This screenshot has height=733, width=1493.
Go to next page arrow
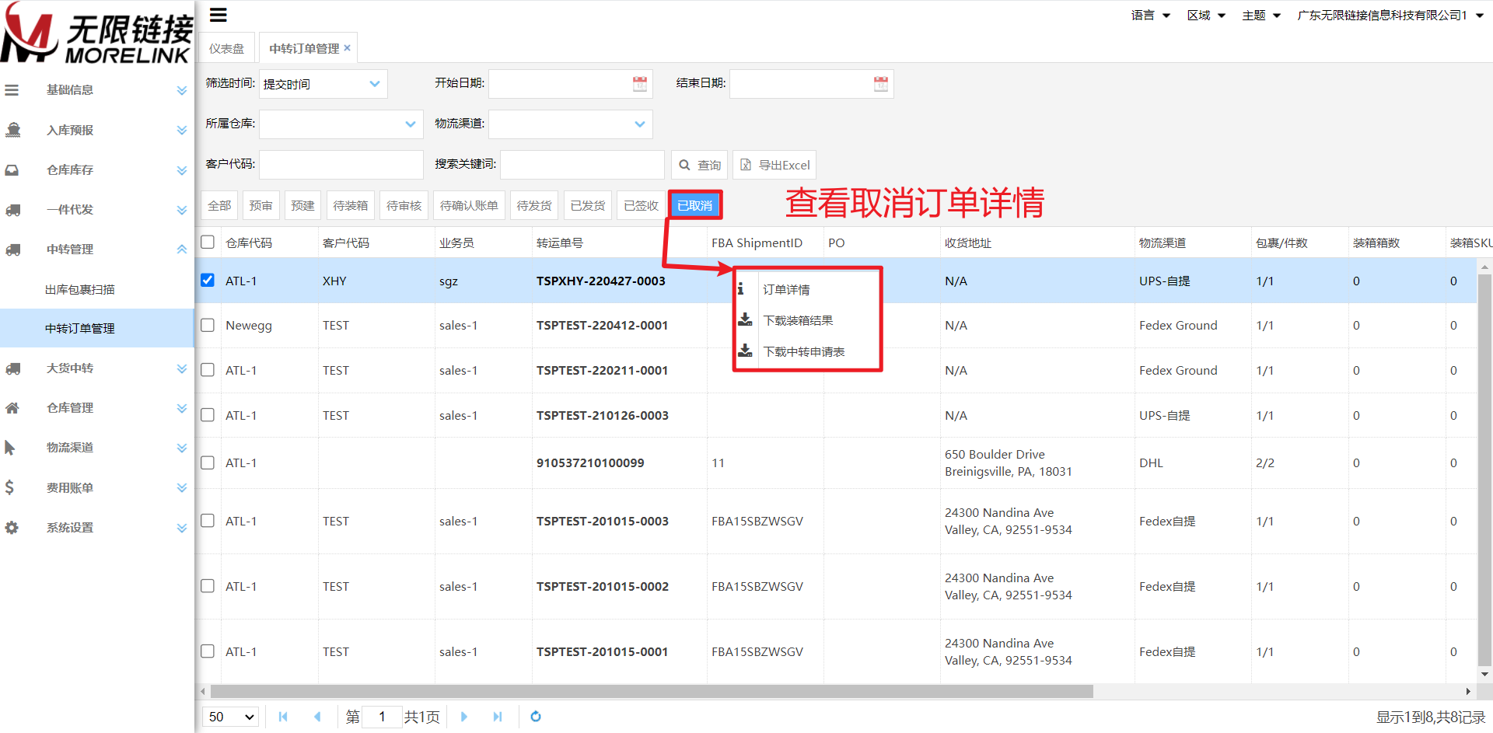coord(464,717)
